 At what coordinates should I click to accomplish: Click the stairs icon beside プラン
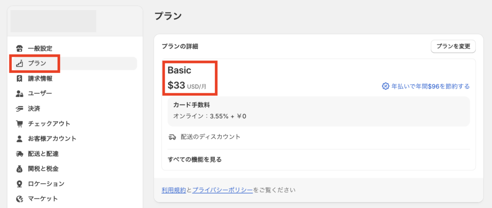(x=20, y=63)
